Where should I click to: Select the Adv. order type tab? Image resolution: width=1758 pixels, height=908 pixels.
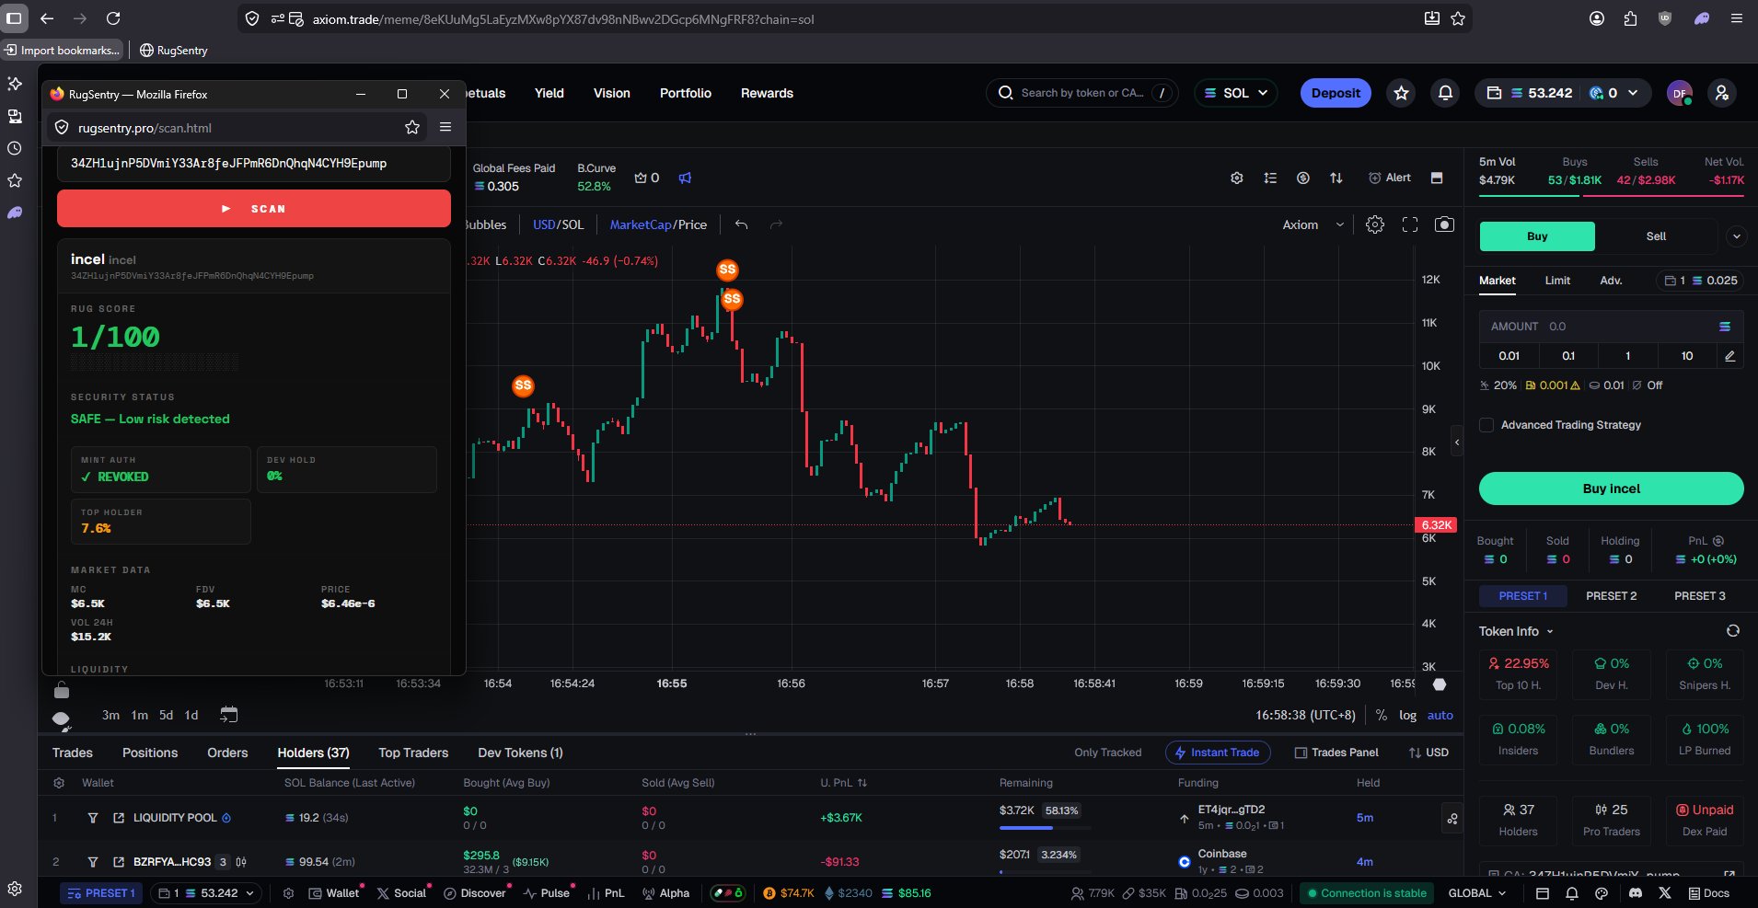pos(1611,281)
